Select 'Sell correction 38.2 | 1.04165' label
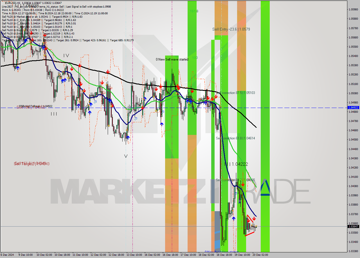 coord(235,180)
